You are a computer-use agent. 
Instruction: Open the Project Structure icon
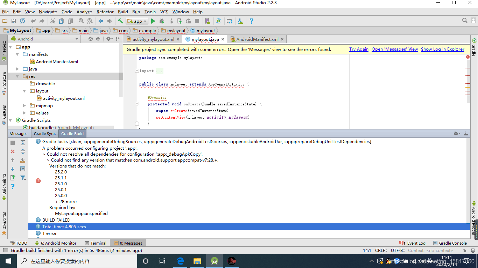[x=230, y=21]
